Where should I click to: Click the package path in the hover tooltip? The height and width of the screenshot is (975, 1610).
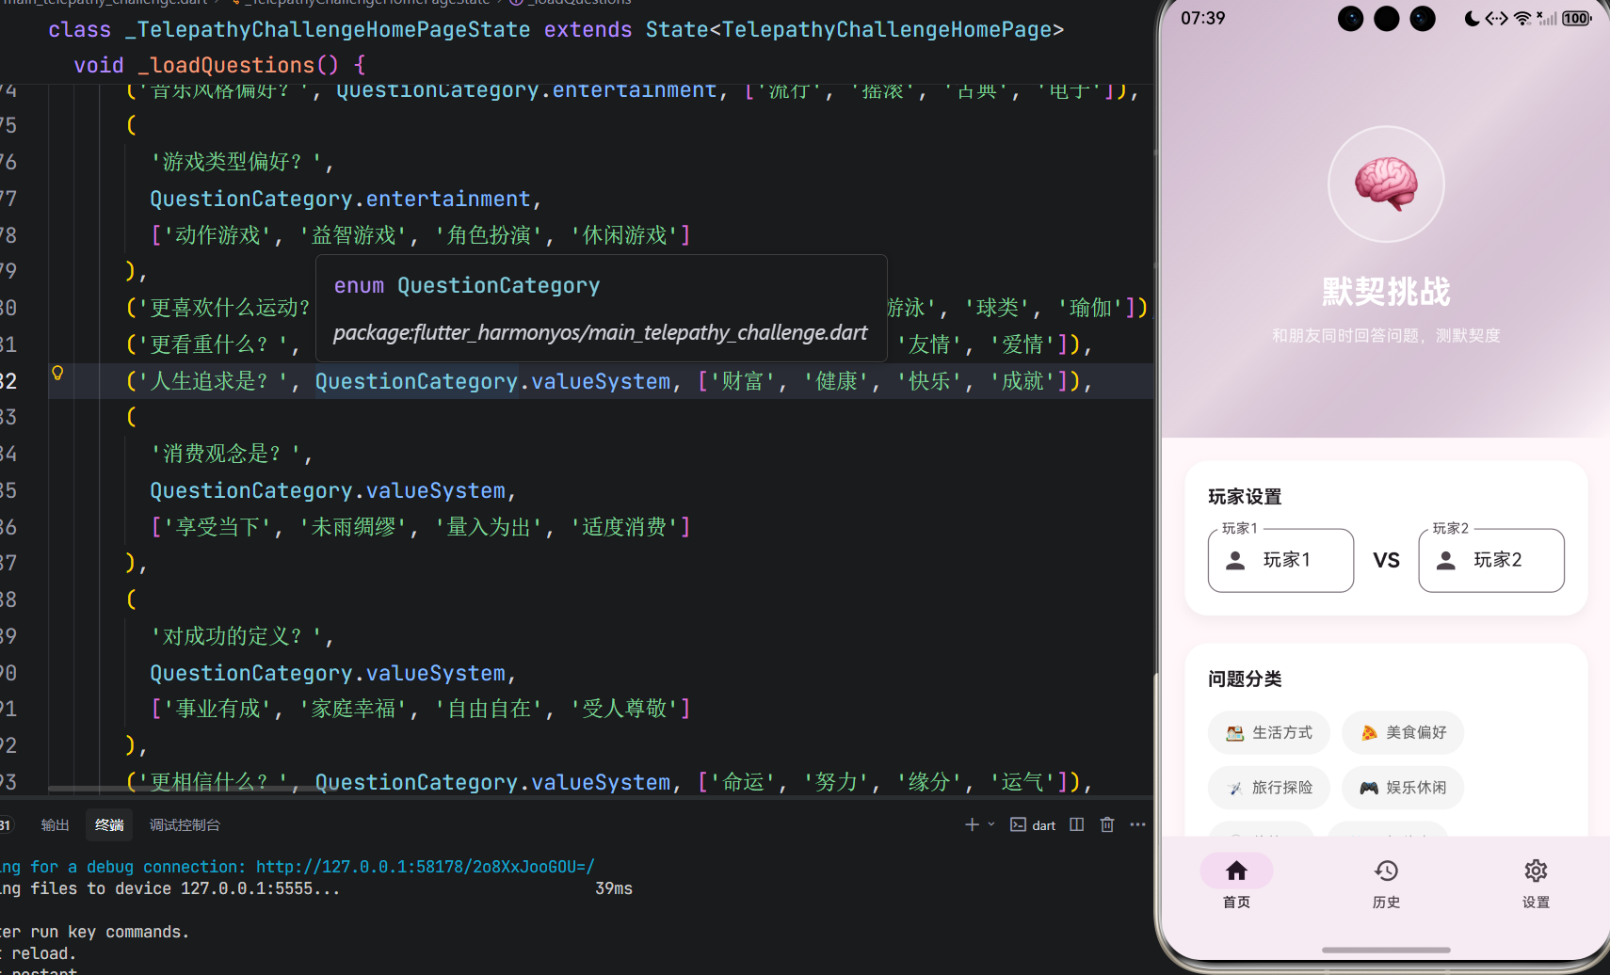click(x=601, y=333)
